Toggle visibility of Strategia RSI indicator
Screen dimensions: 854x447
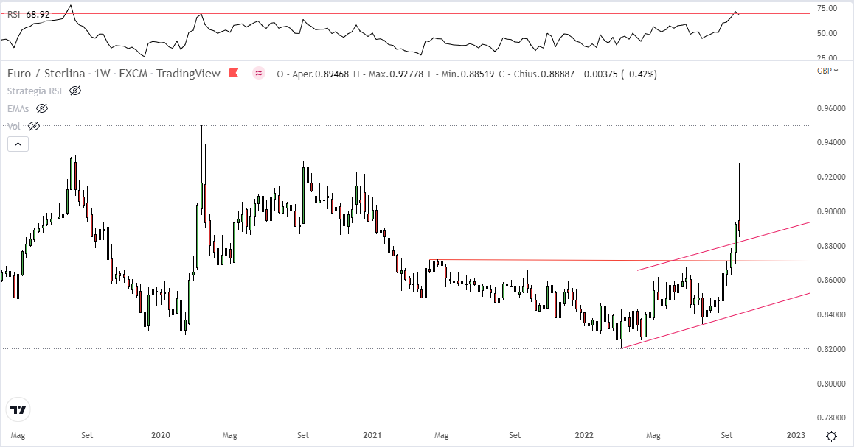[x=75, y=91]
